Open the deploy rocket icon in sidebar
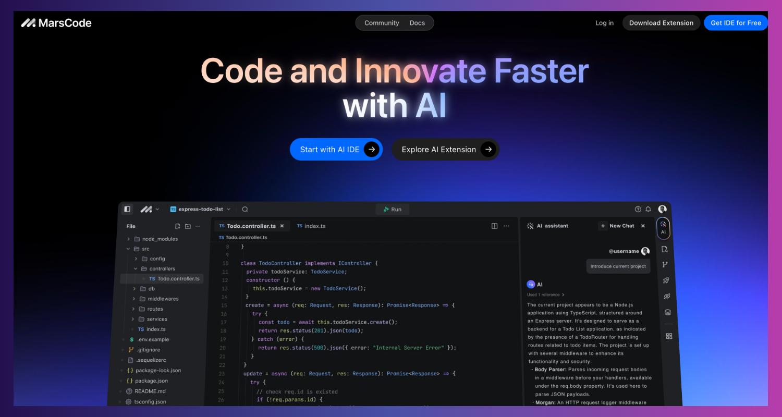The image size is (782, 417). pos(665,280)
